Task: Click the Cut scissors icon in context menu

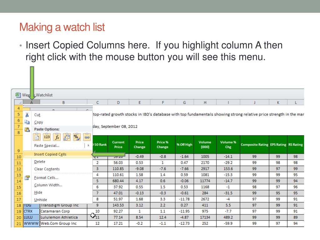Action: [27, 115]
